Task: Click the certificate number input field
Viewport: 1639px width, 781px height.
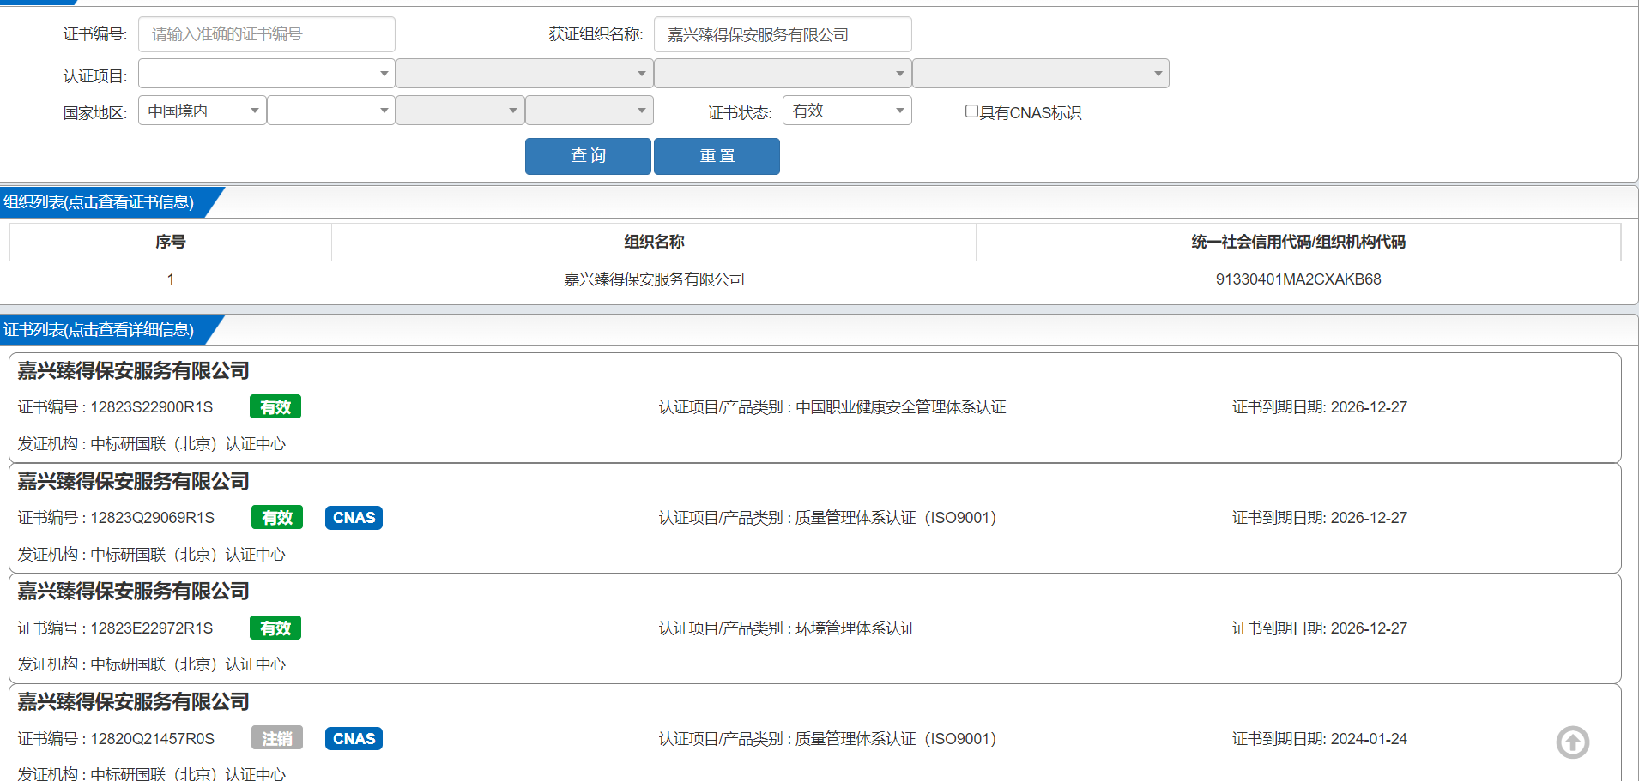Action: click(266, 34)
